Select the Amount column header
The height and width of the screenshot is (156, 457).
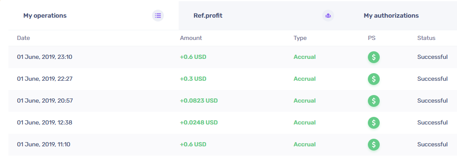point(191,38)
